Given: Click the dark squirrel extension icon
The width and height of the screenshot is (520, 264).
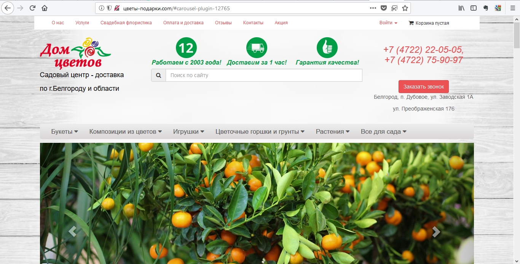Looking at the screenshot, I should tap(486, 8).
